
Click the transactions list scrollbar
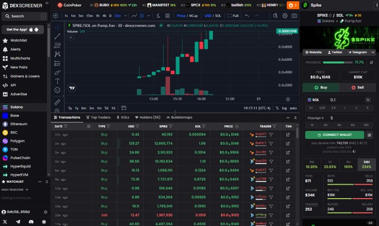tap(297, 132)
